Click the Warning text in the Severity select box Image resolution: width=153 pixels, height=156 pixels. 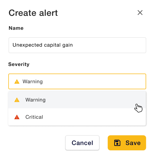(x=33, y=81)
